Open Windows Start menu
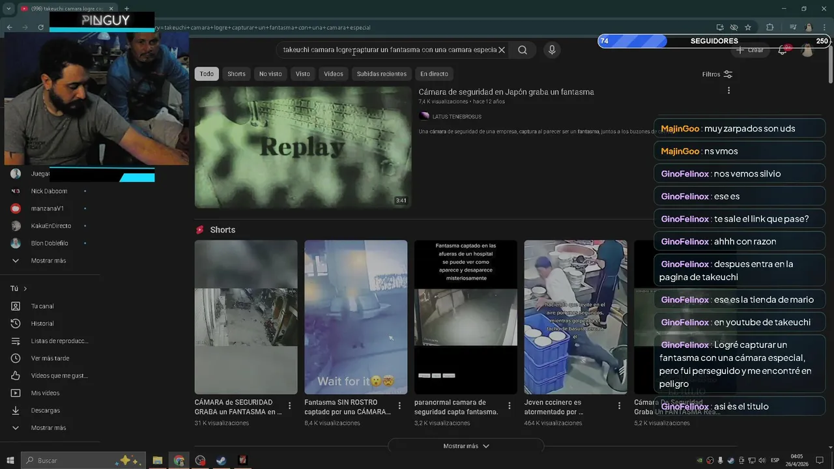The image size is (834, 469). [x=10, y=460]
